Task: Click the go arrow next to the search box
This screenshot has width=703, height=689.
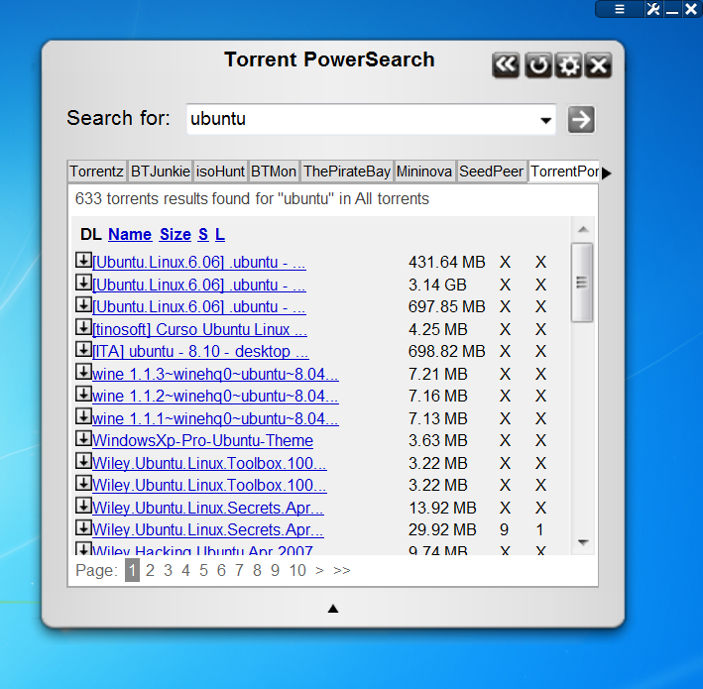Action: (581, 120)
